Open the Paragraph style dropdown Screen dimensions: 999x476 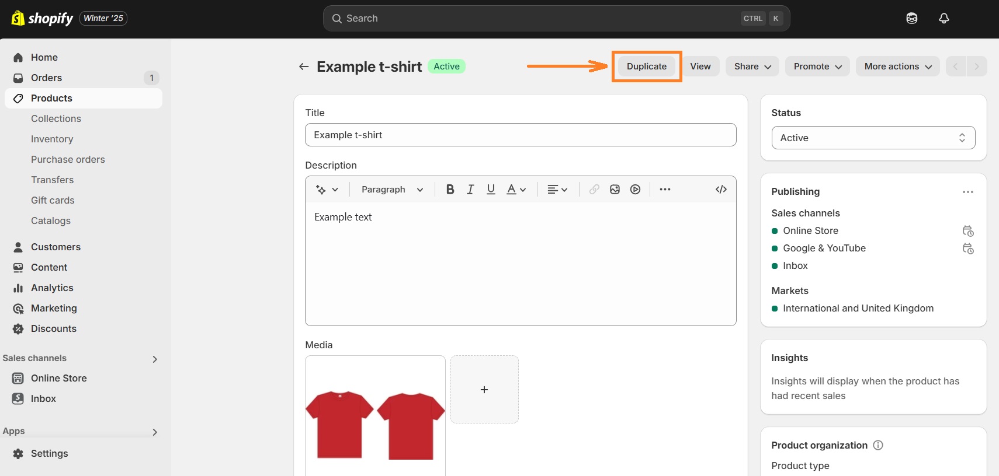coord(392,190)
